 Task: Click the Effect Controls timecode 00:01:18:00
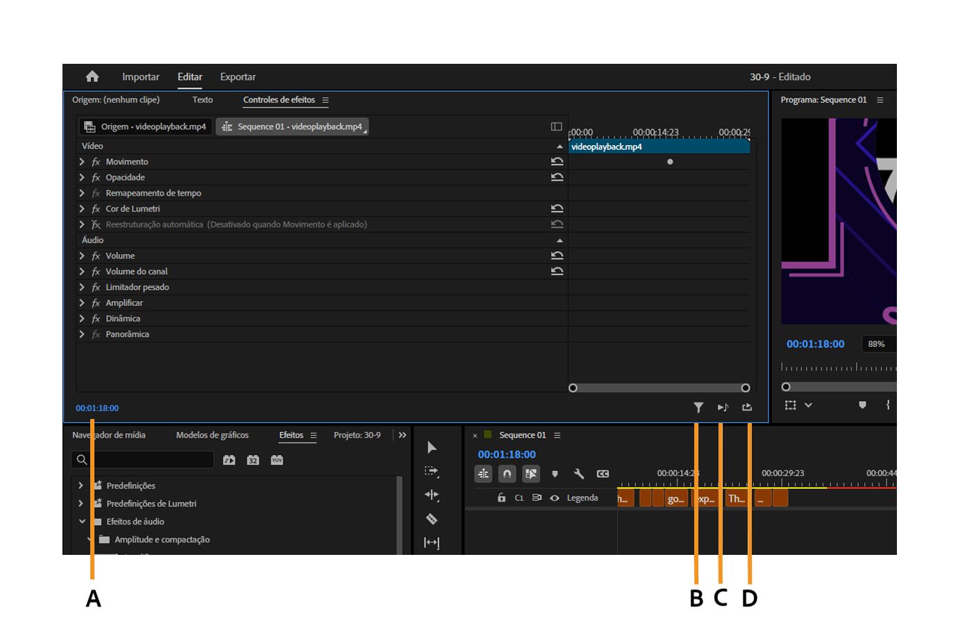tap(97, 409)
